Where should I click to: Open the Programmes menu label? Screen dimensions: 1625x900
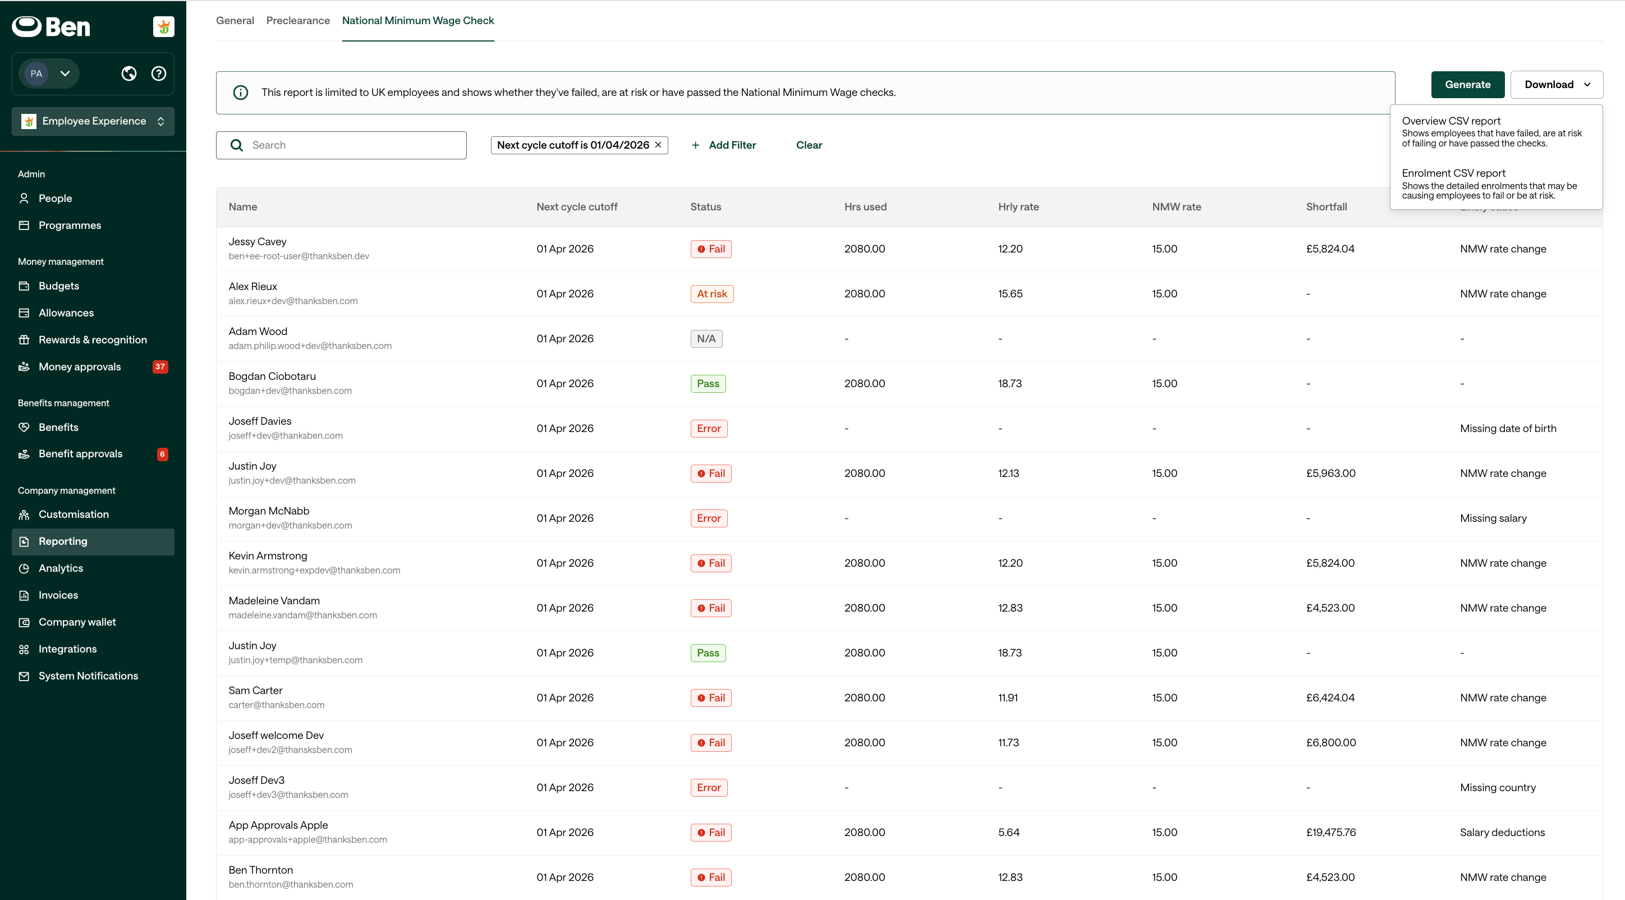point(70,225)
